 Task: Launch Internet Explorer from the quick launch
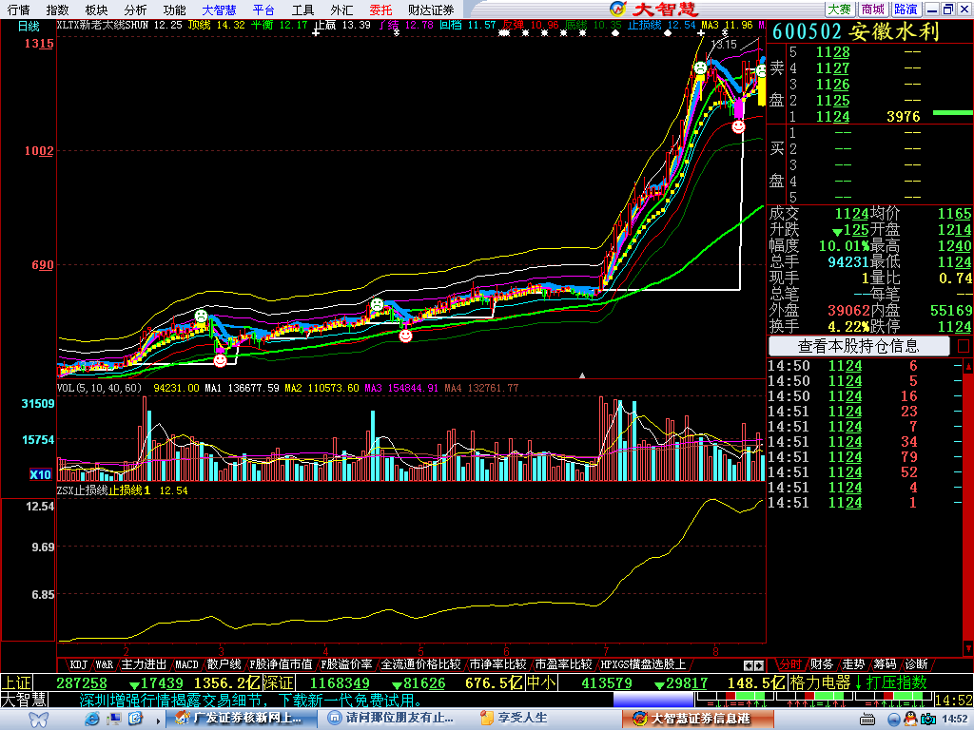(x=92, y=719)
